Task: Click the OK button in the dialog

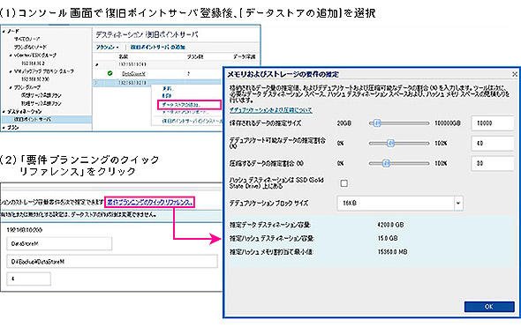Action: (489, 307)
